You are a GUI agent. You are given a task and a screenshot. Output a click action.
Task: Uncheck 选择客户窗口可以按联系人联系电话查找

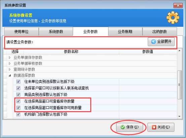pos(18,88)
